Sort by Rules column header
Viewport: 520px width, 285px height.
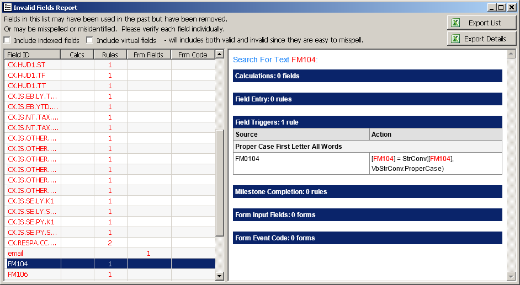[x=110, y=55]
